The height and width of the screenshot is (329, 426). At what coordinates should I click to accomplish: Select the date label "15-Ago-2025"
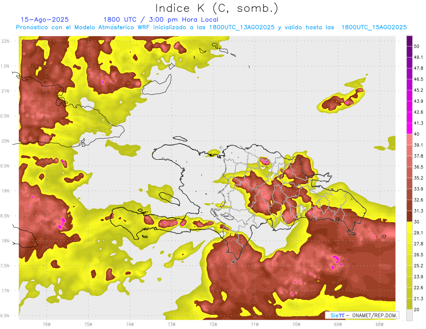pos(45,20)
